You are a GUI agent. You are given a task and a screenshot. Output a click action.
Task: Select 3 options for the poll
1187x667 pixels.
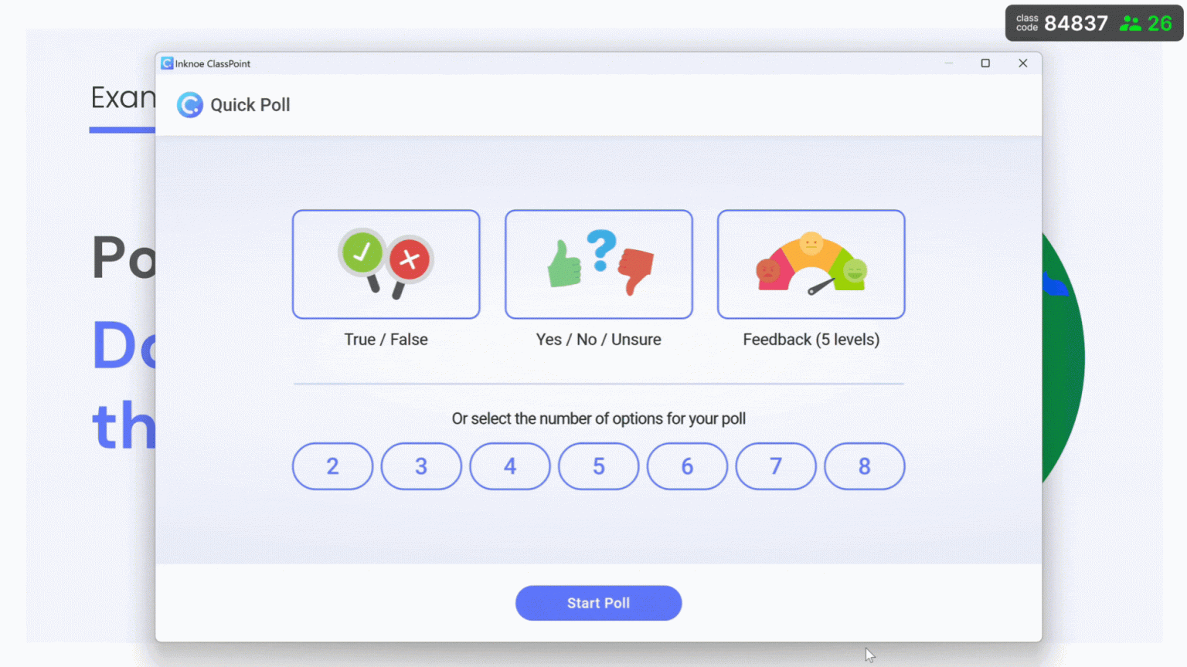[x=421, y=466]
